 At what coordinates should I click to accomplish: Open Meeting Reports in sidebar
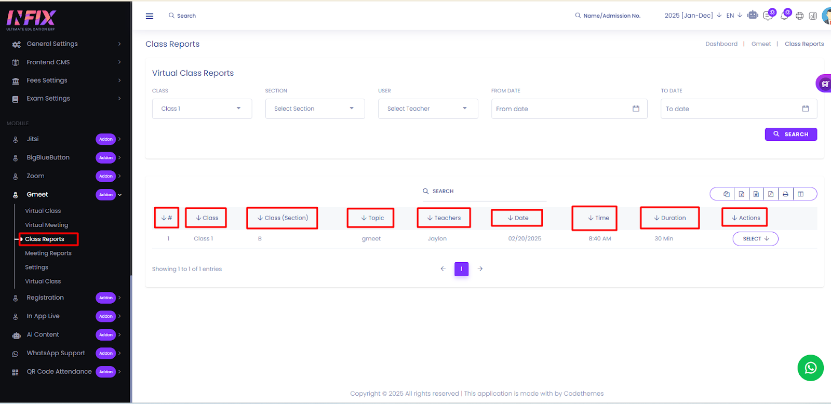tap(48, 253)
